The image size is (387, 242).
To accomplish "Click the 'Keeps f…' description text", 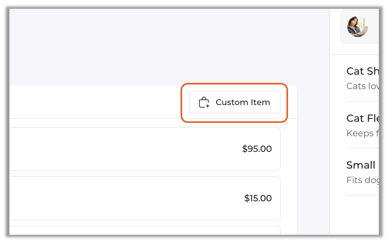I will pos(362,133).
